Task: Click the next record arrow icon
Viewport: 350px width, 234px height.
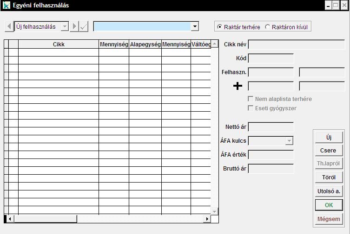Action: 74,27
